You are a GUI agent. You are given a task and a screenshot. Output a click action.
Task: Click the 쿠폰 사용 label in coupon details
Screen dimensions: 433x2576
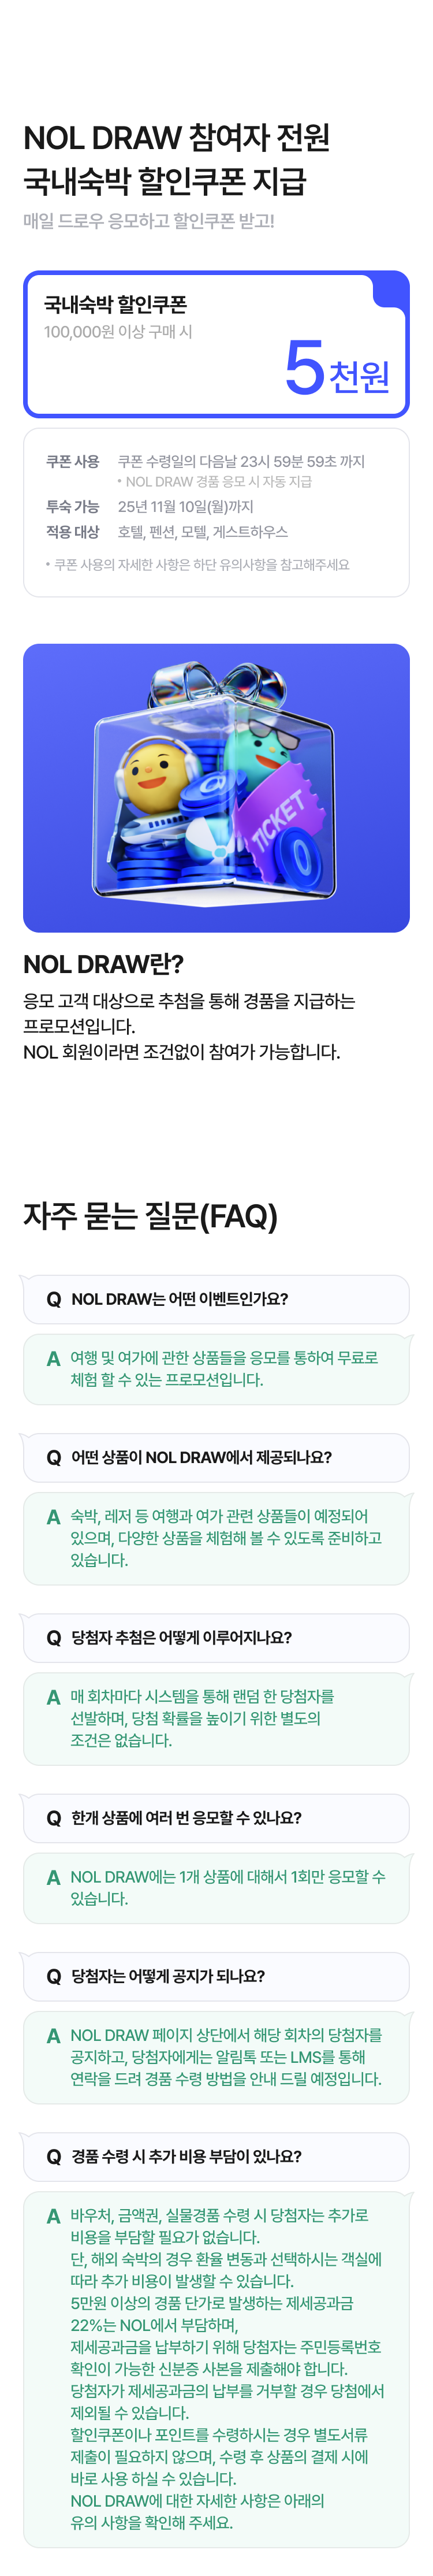coord(72,461)
